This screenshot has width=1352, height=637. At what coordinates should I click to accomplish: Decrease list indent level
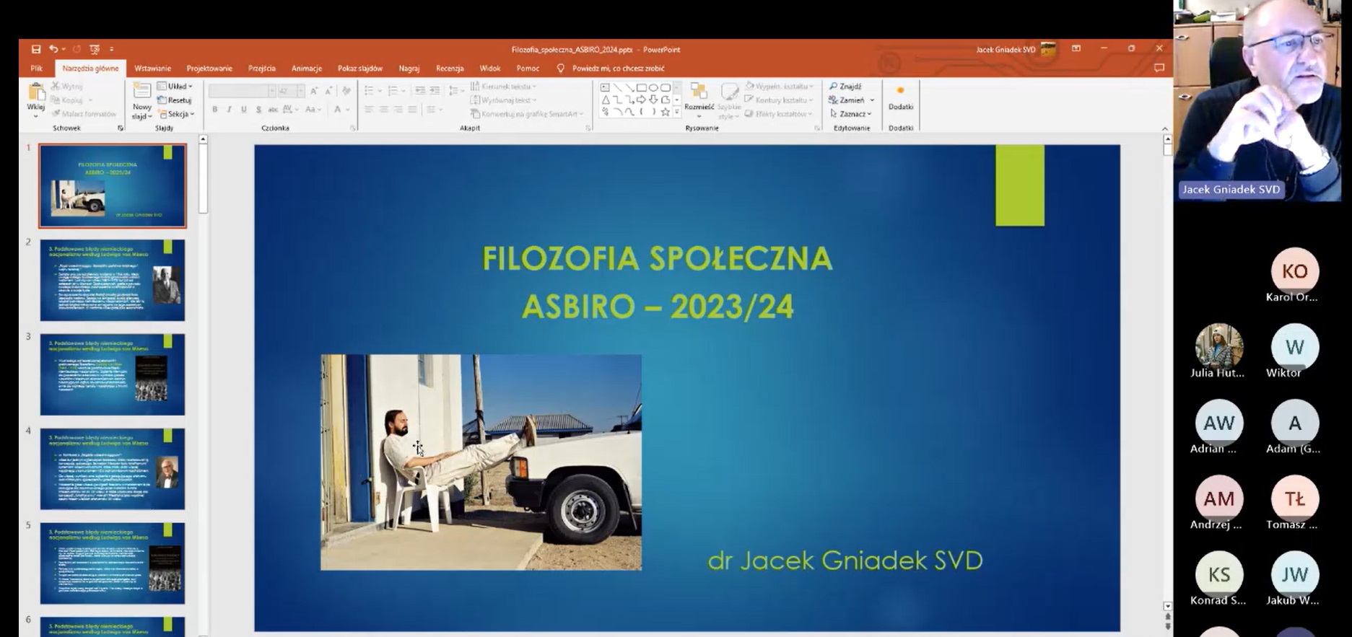pyautogui.click(x=420, y=91)
